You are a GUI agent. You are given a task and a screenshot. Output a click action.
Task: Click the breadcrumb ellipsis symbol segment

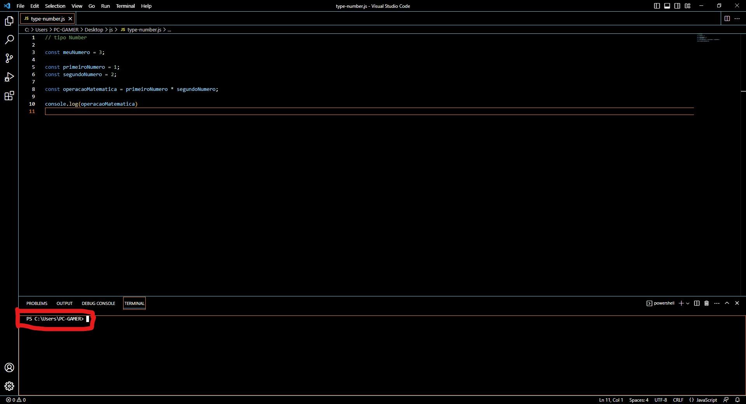point(169,30)
